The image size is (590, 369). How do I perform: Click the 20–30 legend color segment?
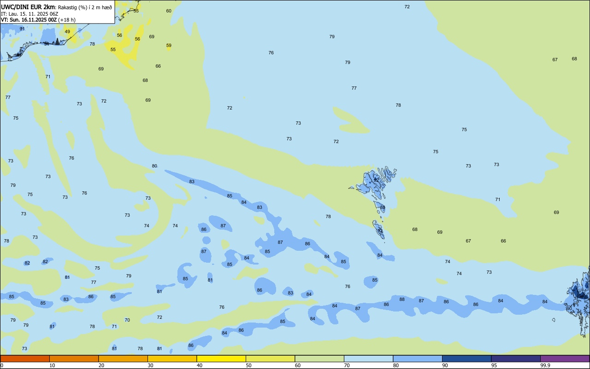(x=123, y=358)
